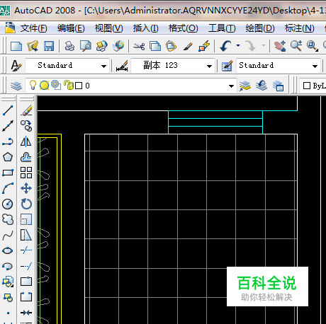
Task: Open Layer Properties Manager icon
Action: 16,86
